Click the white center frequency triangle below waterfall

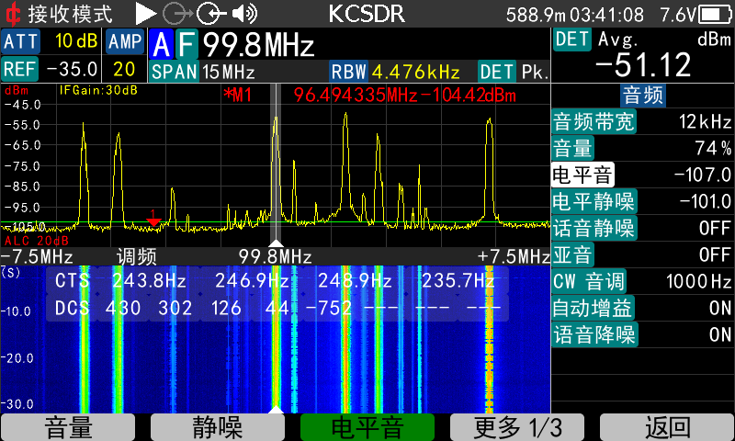276,408
